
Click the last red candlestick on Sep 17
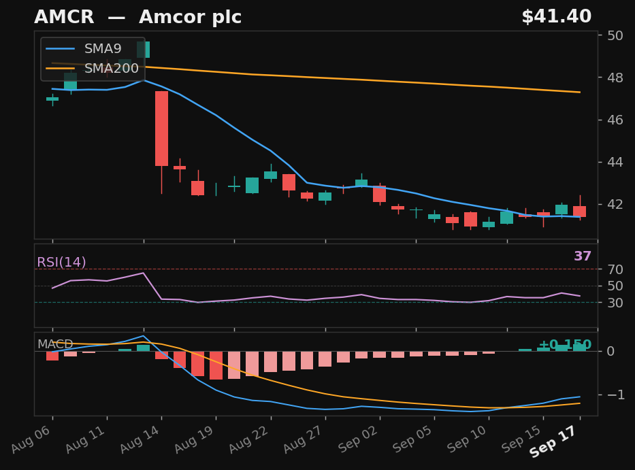pos(579,212)
